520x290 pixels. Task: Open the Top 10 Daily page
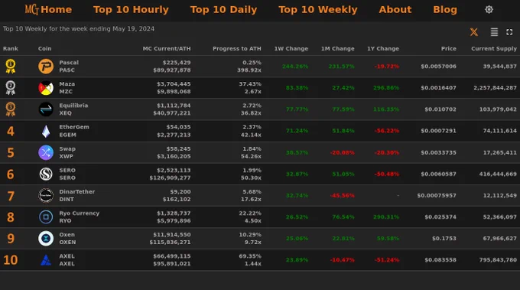(223, 10)
